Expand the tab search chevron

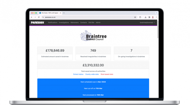click(x=156, y=13)
